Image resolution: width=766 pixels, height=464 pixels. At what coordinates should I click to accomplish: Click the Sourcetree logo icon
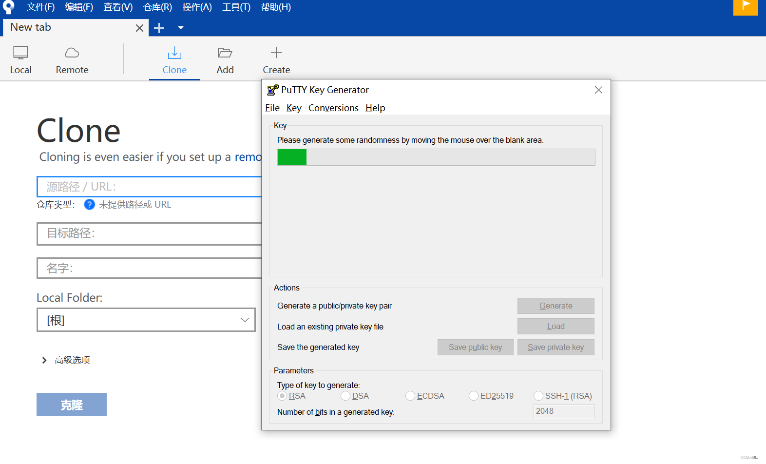click(9, 7)
